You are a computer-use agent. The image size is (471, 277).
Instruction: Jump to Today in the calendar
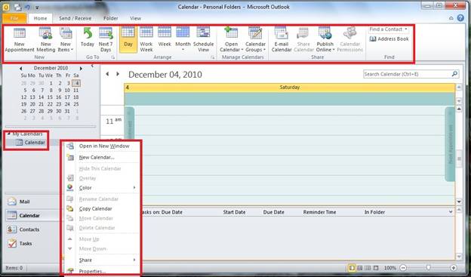(x=88, y=38)
